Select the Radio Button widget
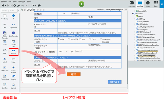The width and height of the screenshot is (164, 99). pyautogui.click(x=13, y=70)
